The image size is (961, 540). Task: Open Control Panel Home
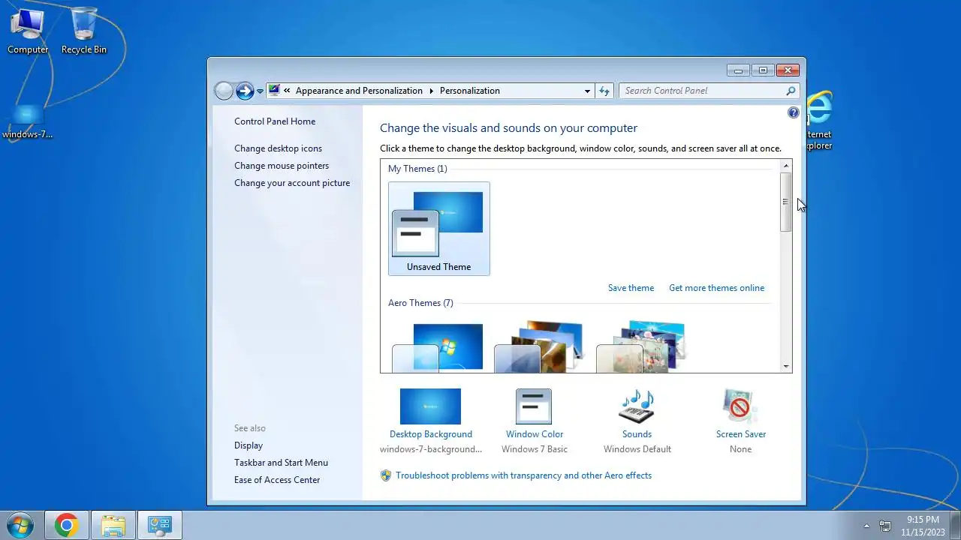point(275,121)
